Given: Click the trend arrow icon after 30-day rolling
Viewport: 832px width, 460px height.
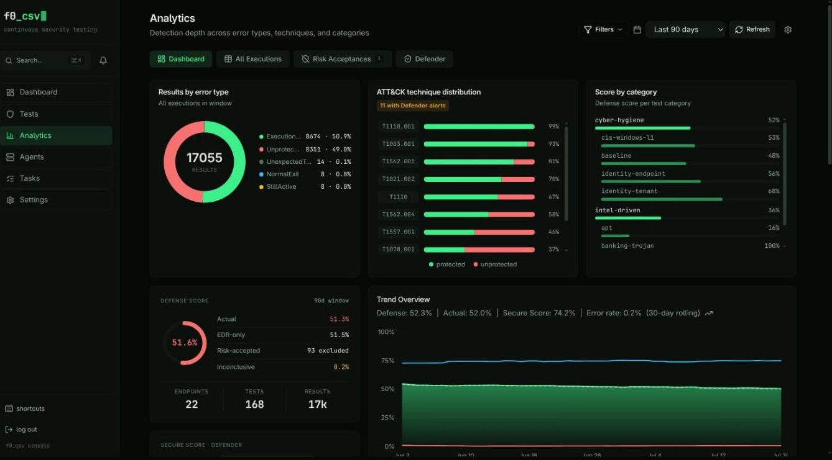Looking at the screenshot, I should pyautogui.click(x=708, y=313).
